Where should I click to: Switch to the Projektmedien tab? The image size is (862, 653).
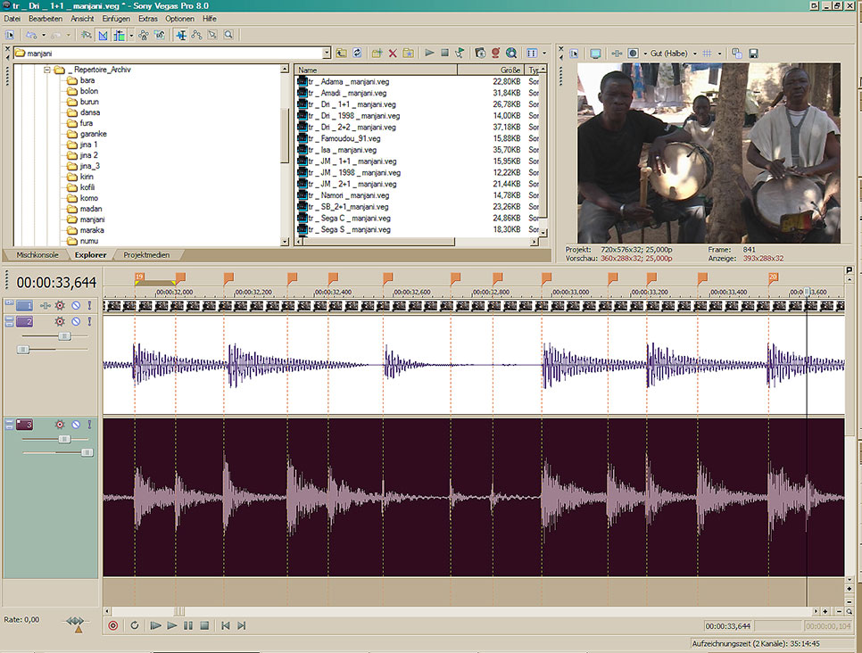click(x=146, y=255)
